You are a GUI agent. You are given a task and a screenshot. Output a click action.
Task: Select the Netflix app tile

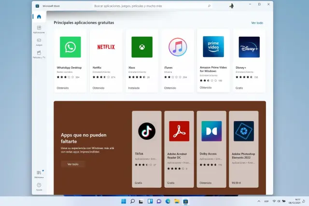tap(106, 60)
